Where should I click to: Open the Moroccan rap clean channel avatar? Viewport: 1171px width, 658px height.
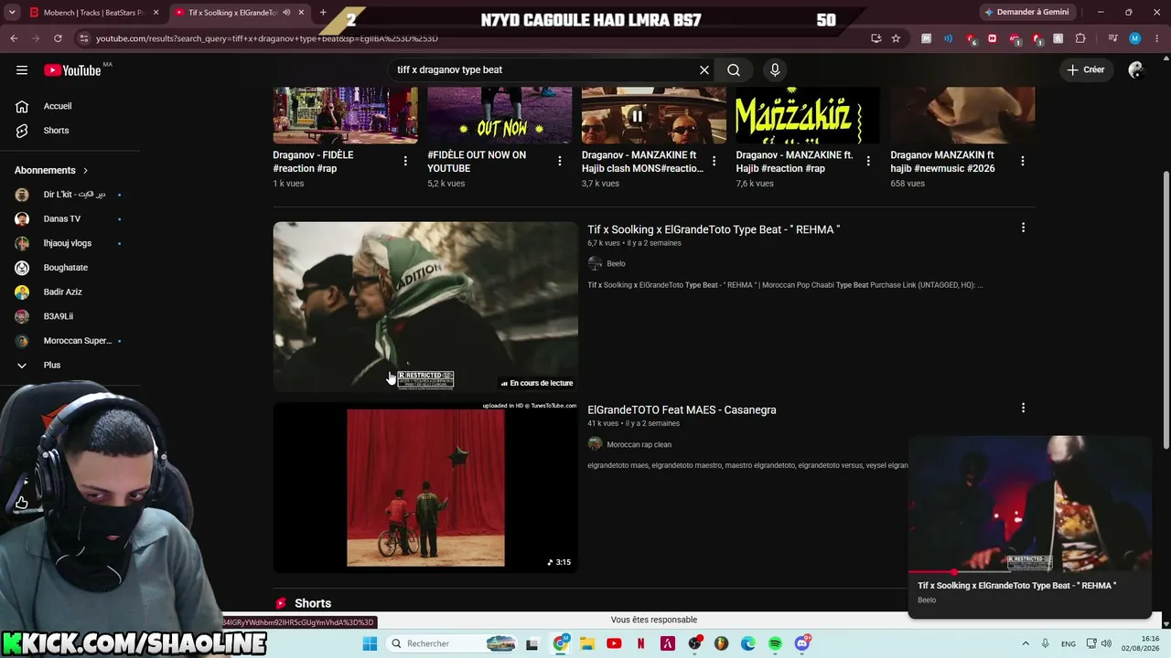pos(595,444)
